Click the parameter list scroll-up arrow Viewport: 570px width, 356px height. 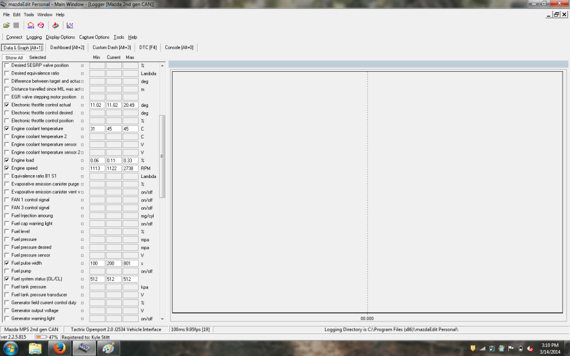[162, 66]
